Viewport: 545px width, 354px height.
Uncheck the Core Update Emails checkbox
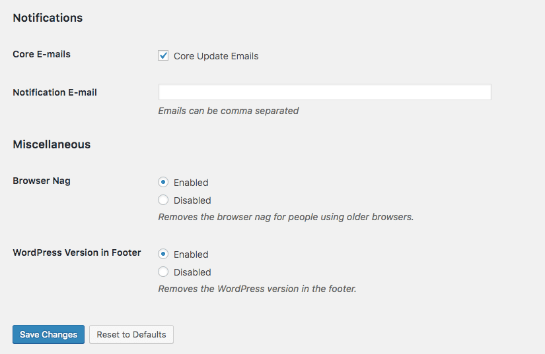164,56
